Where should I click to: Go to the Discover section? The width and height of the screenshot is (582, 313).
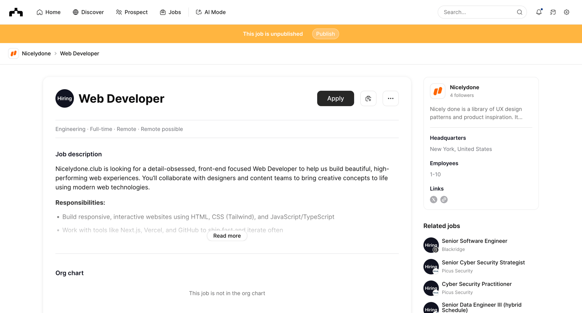click(x=88, y=12)
